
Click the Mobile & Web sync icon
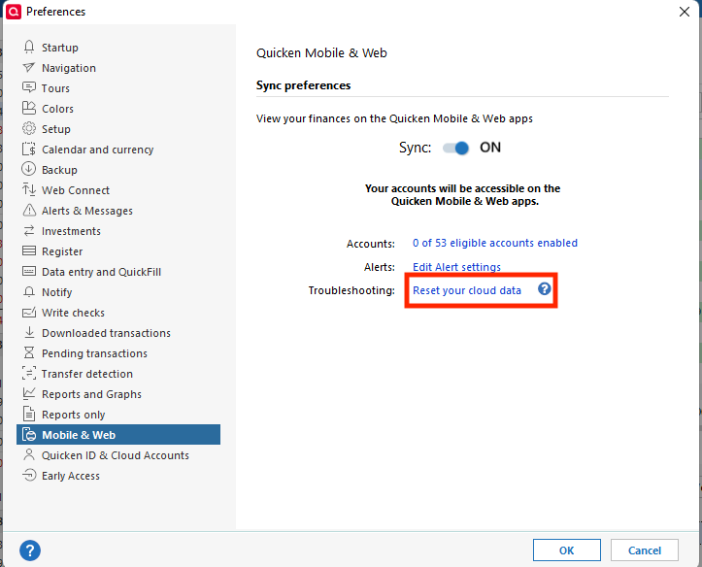(29, 435)
